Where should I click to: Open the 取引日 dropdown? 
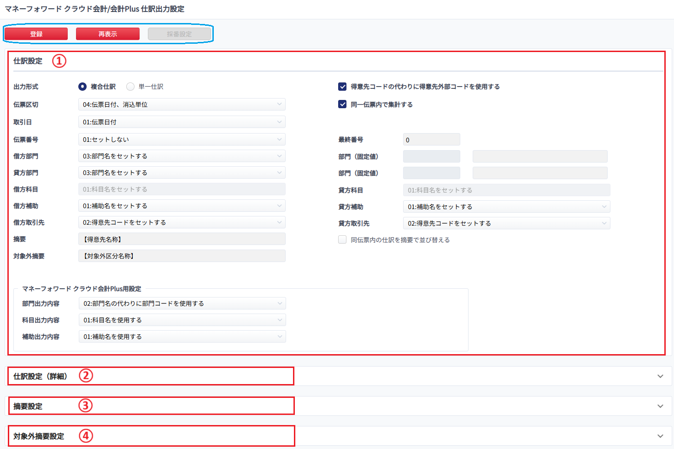coord(182,122)
